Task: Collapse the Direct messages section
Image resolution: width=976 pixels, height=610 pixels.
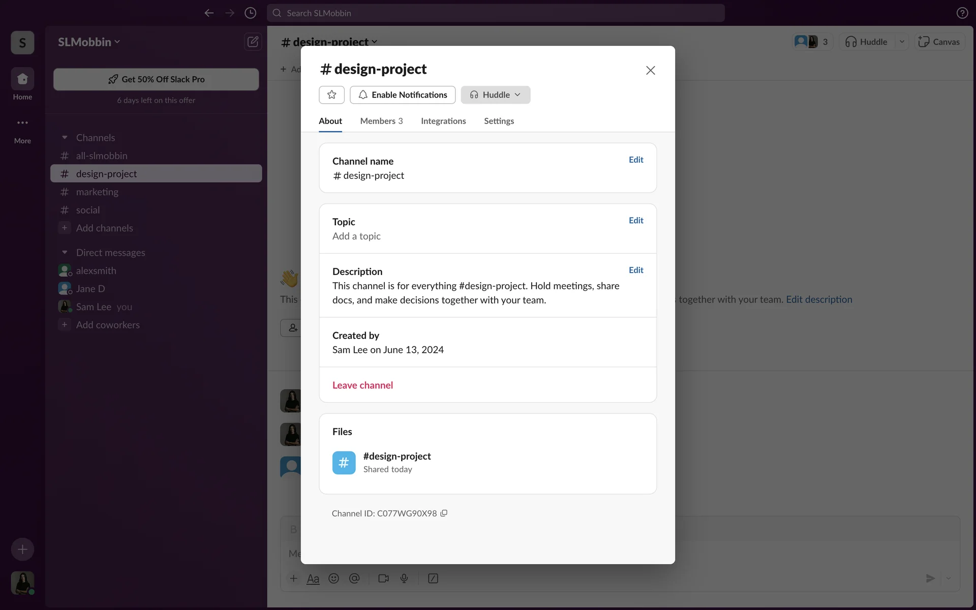Action: [65, 253]
